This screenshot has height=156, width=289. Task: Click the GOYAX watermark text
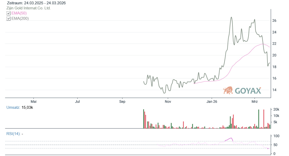coord(248,91)
